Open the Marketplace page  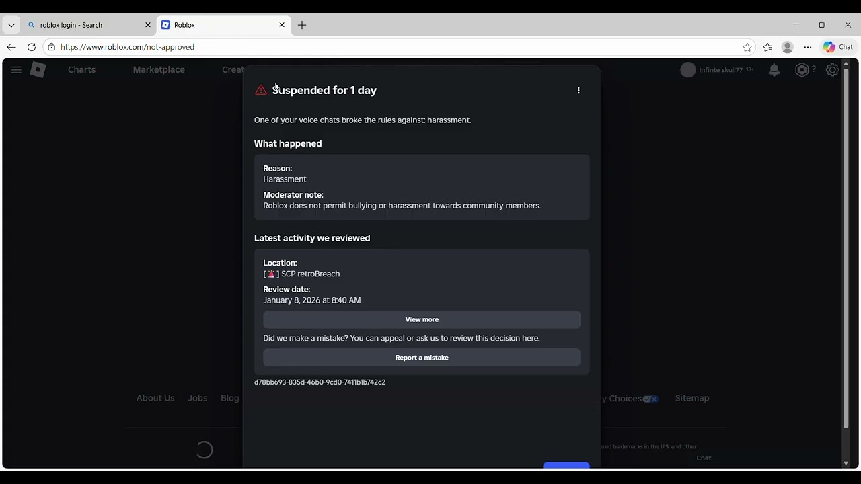[159, 69]
